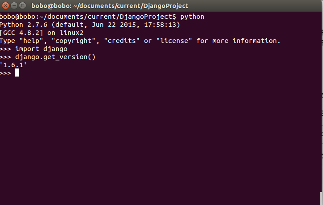Close the terminal window

pos(5,6)
